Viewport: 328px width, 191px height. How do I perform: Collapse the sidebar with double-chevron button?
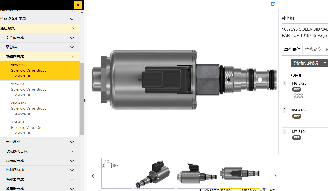click(78, 5)
